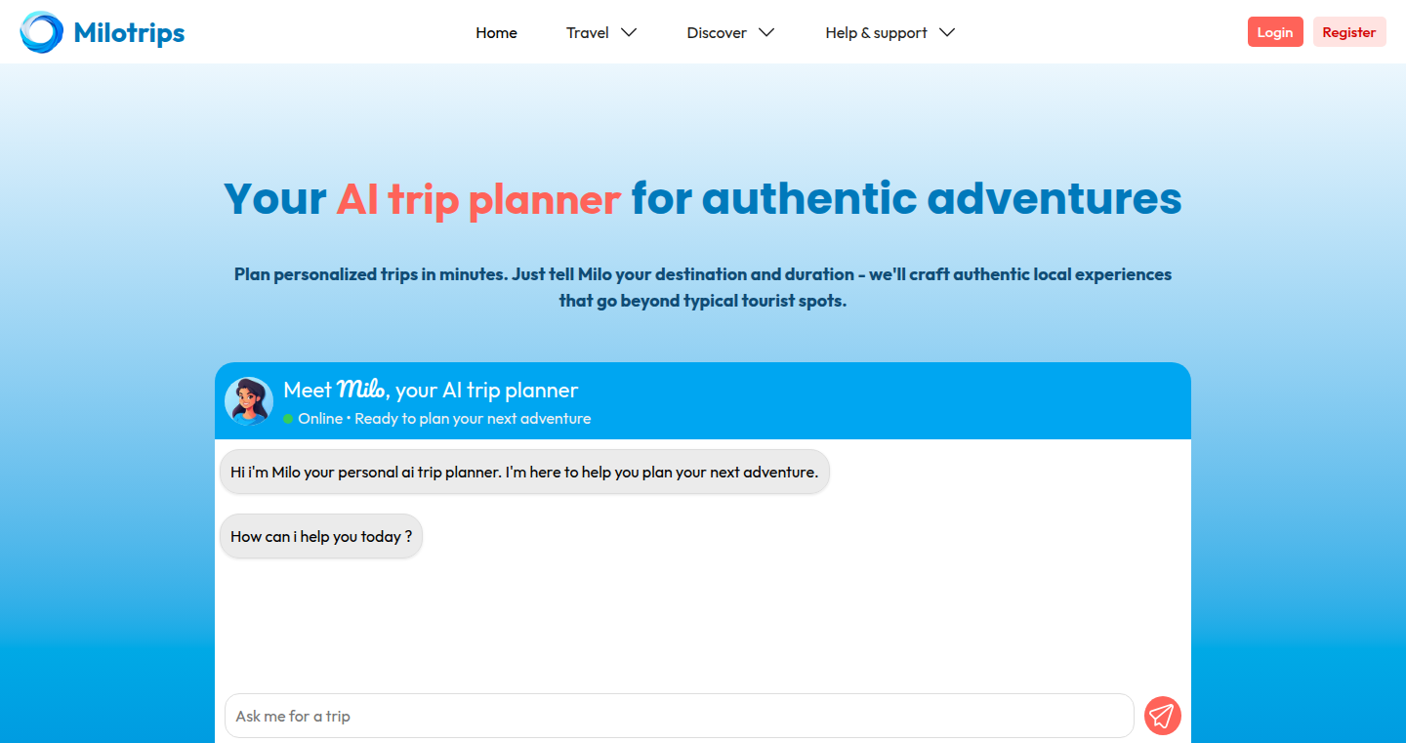Open the Discover menu label
This screenshot has width=1406, height=743.
point(717,32)
